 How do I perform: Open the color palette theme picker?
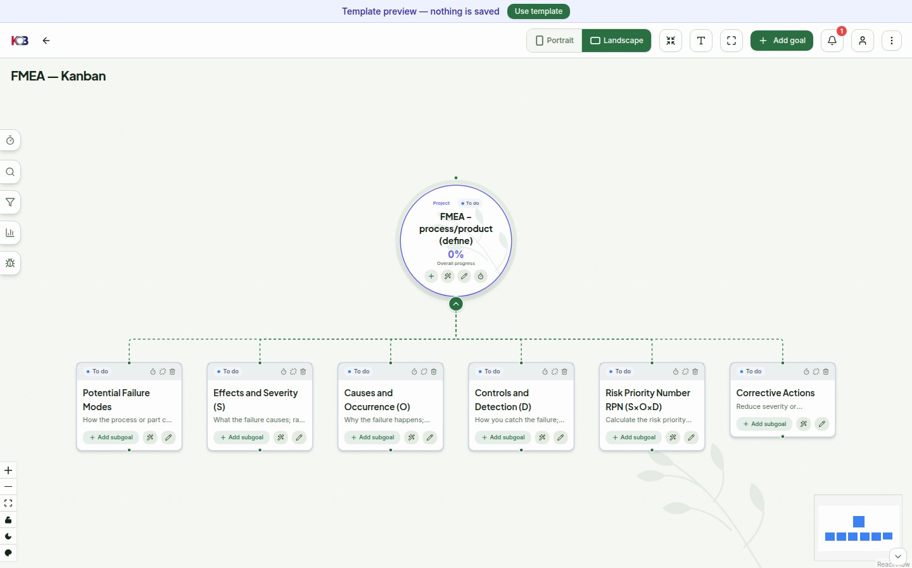pos(8,553)
